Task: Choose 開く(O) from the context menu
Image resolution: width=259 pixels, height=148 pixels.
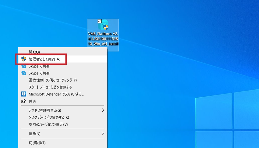Action: (63, 52)
